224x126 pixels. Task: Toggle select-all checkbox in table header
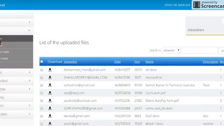(x=42, y=62)
